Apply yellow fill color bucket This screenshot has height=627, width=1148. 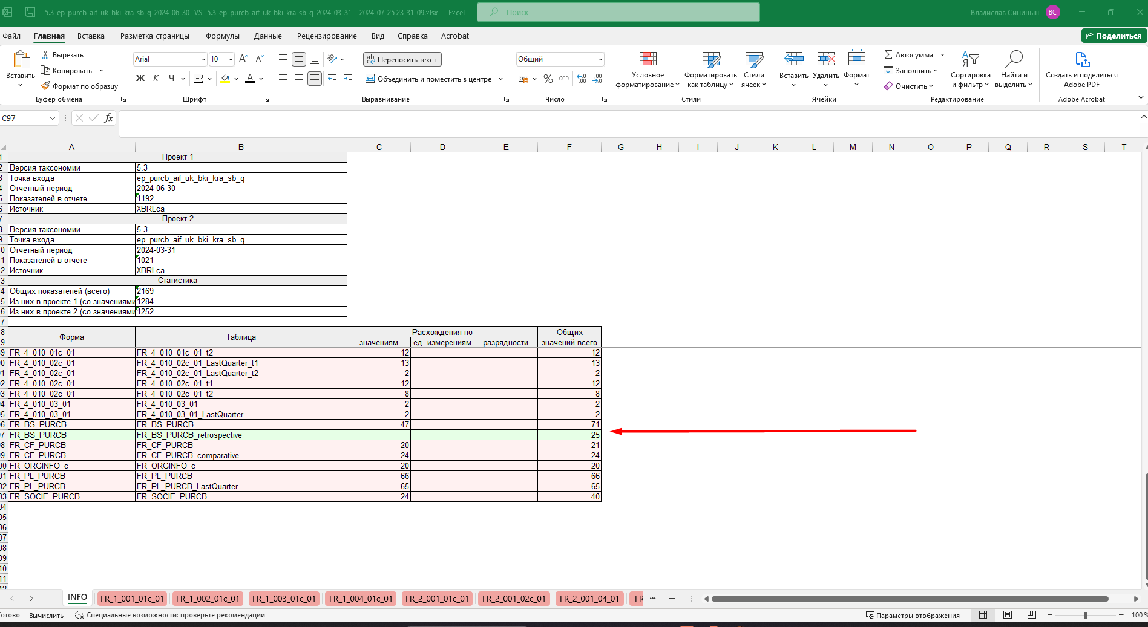pos(225,79)
